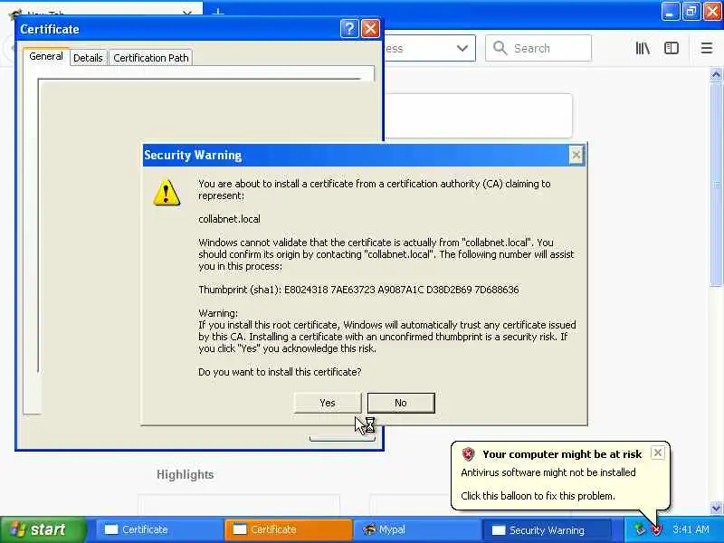The image size is (724, 543).
Task: Confirm certificate install with Yes button
Action: 328,403
